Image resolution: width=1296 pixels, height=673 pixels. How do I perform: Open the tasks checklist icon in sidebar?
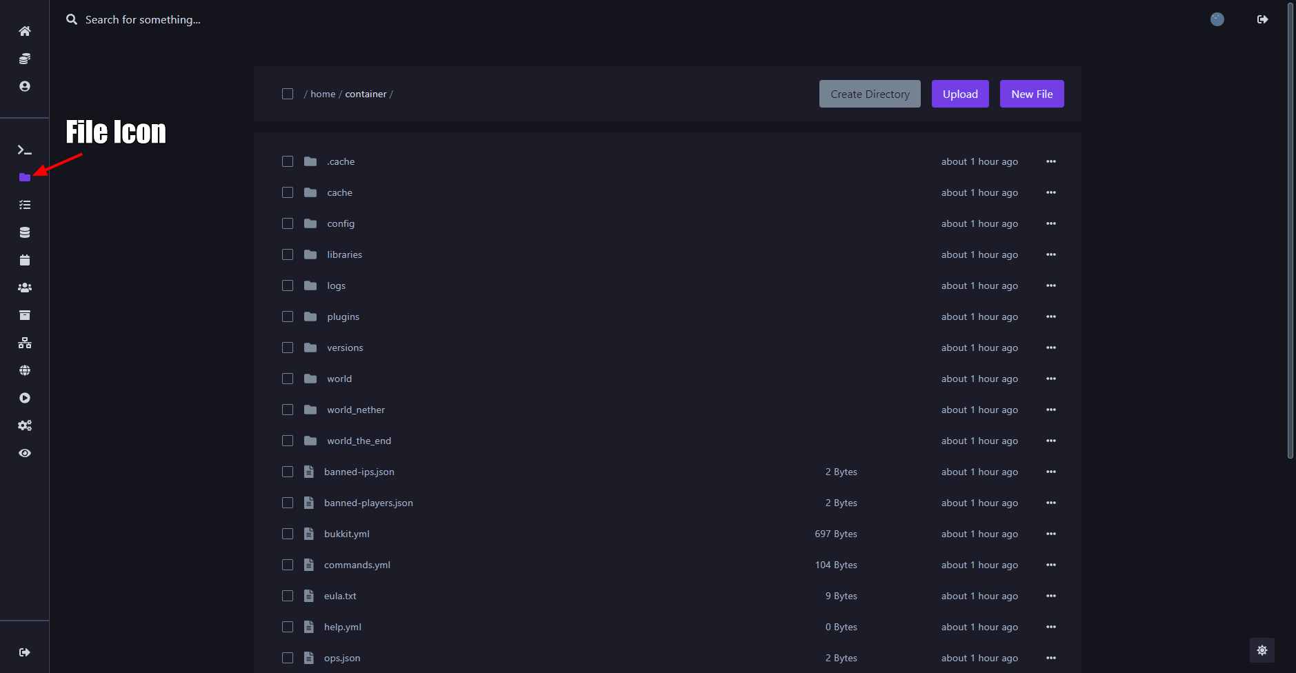(25, 205)
